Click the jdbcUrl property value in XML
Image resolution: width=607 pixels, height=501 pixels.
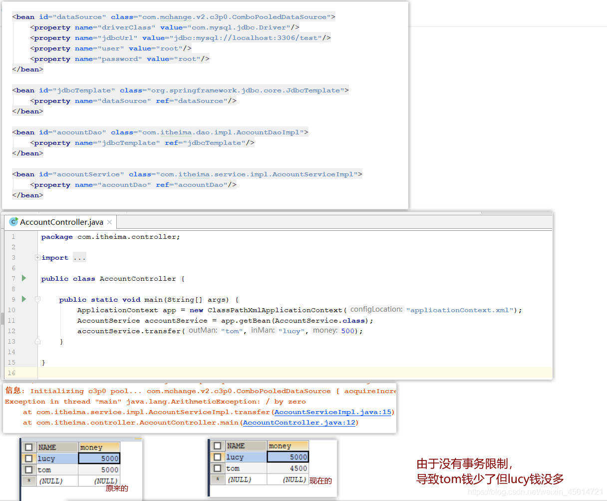[x=248, y=37]
